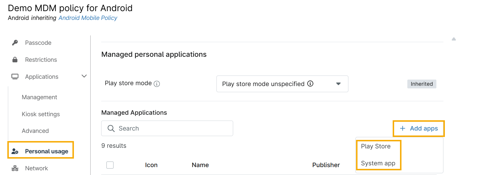Toggle the select-all checkbox in table header
This screenshot has width=483, height=175.
[110, 165]
